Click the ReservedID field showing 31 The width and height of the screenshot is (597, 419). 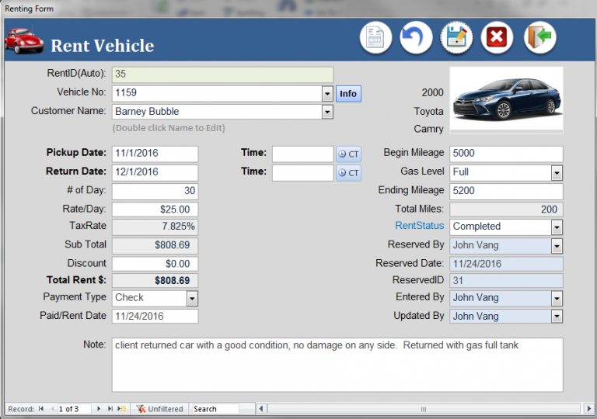[506, 281]
